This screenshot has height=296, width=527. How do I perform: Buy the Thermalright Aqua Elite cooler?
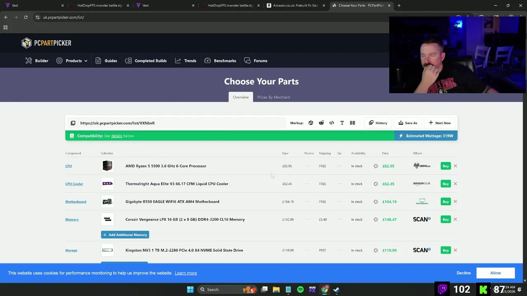coord(445,184)
